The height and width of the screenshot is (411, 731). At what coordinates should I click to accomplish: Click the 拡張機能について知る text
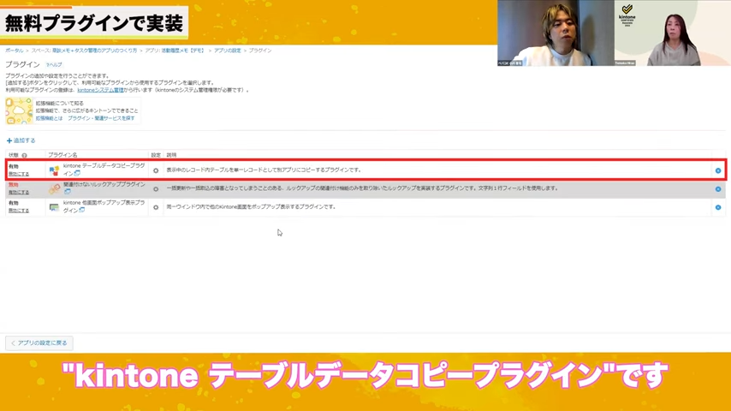coord(60,103)
